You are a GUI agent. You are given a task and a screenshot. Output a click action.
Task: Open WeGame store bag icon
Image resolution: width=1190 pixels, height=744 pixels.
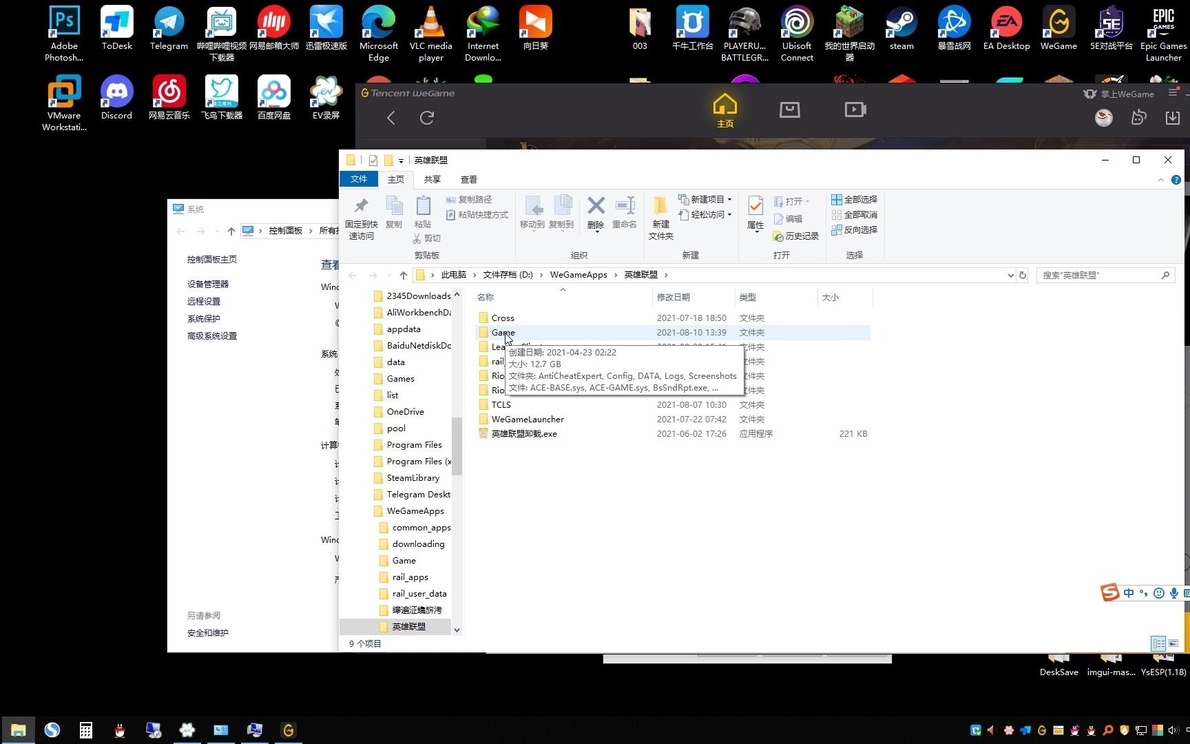(789, 109)
